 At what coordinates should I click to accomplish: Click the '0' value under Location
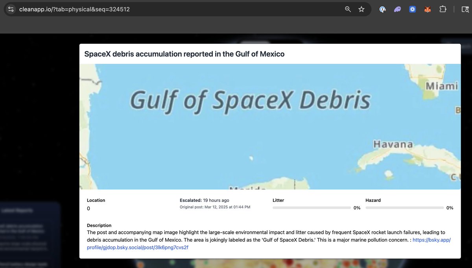pyautogui.click(x=88, y=208)
